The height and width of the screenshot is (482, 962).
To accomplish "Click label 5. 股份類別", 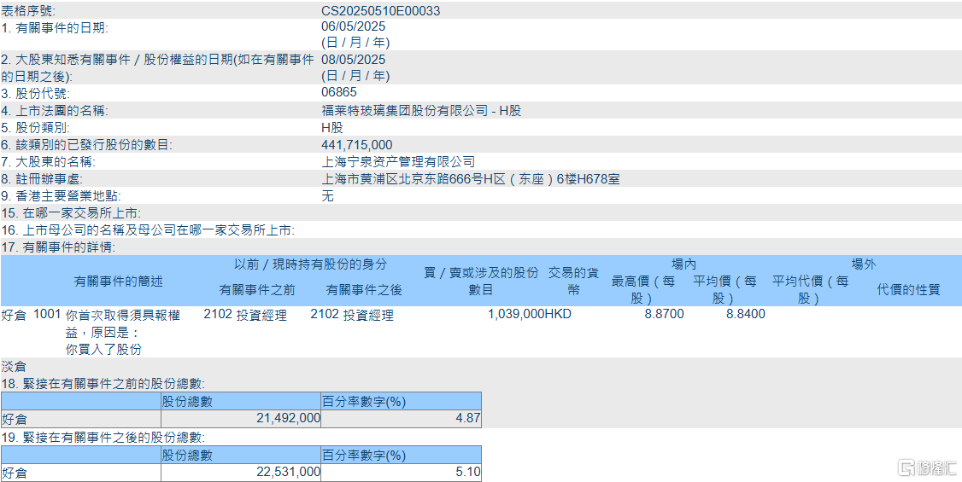I will pos(36,128).
